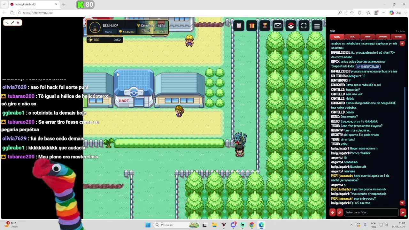
Task: Click the browser address bar URL
Action: [38, 13]
